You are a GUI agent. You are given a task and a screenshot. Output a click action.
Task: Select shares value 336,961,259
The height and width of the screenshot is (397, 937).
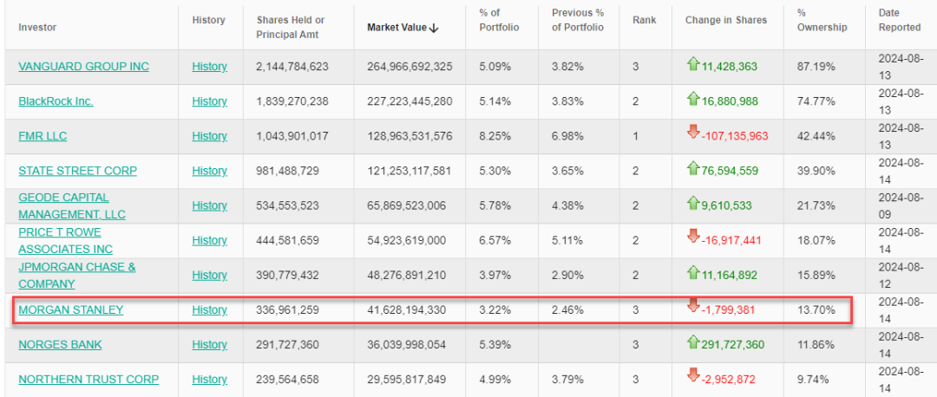287,309
